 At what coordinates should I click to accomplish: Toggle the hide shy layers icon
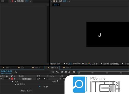[x=62, y=72]
